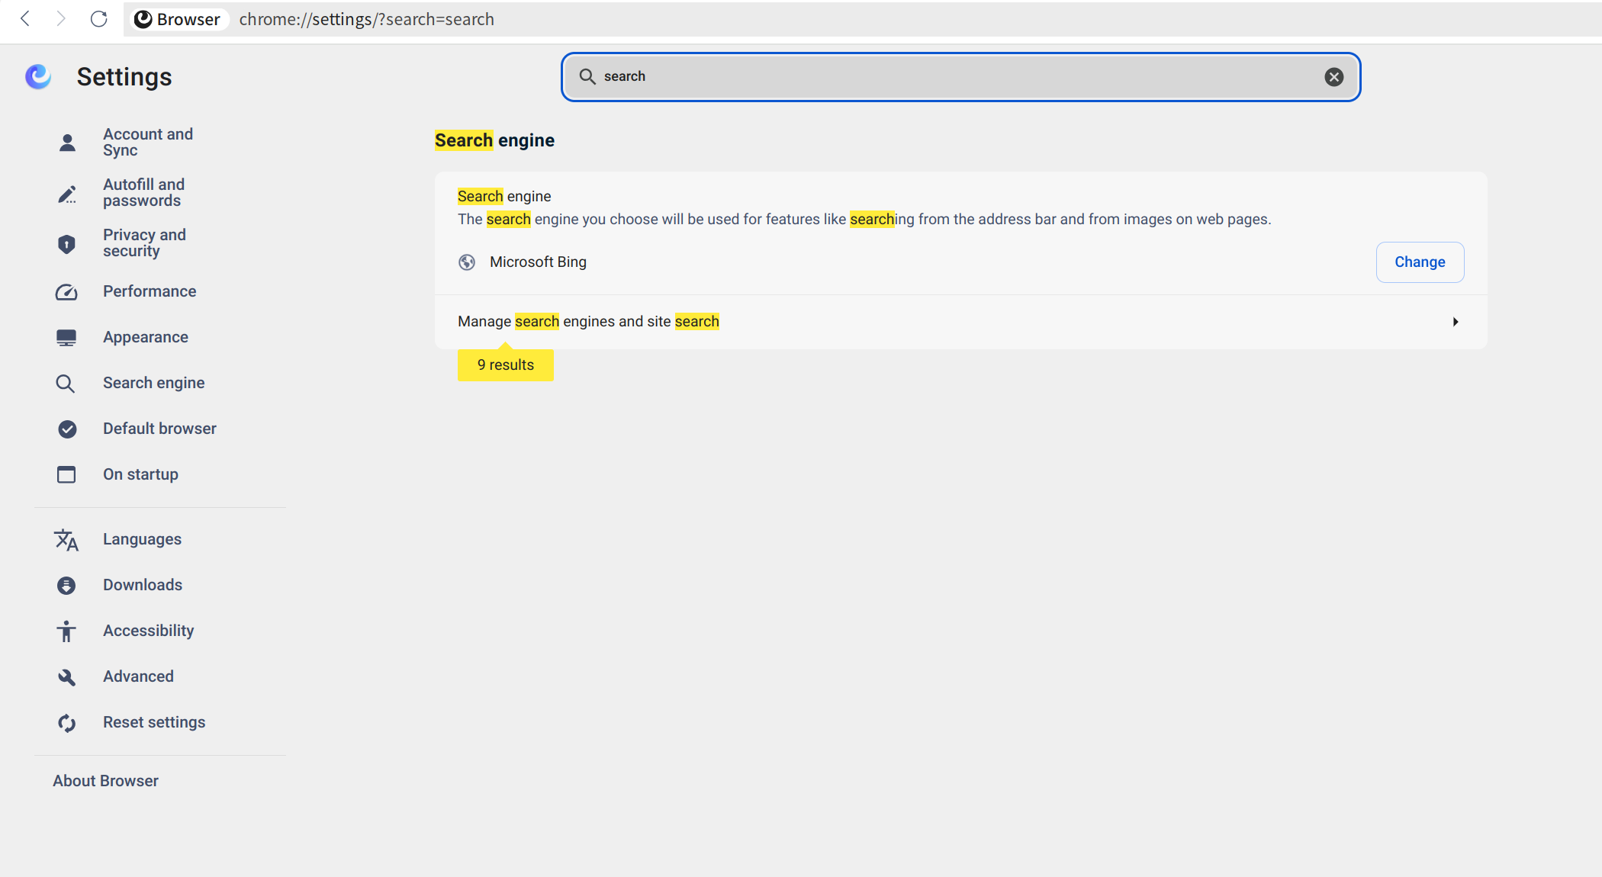The width and height of the screenshot is (1602, 877).
Task: Clear the settings search text
Action: 1334,76
